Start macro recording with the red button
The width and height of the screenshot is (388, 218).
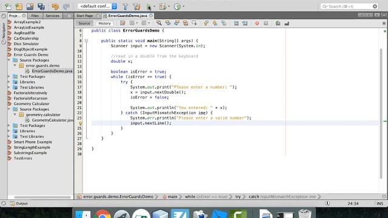tap(257, 23)
